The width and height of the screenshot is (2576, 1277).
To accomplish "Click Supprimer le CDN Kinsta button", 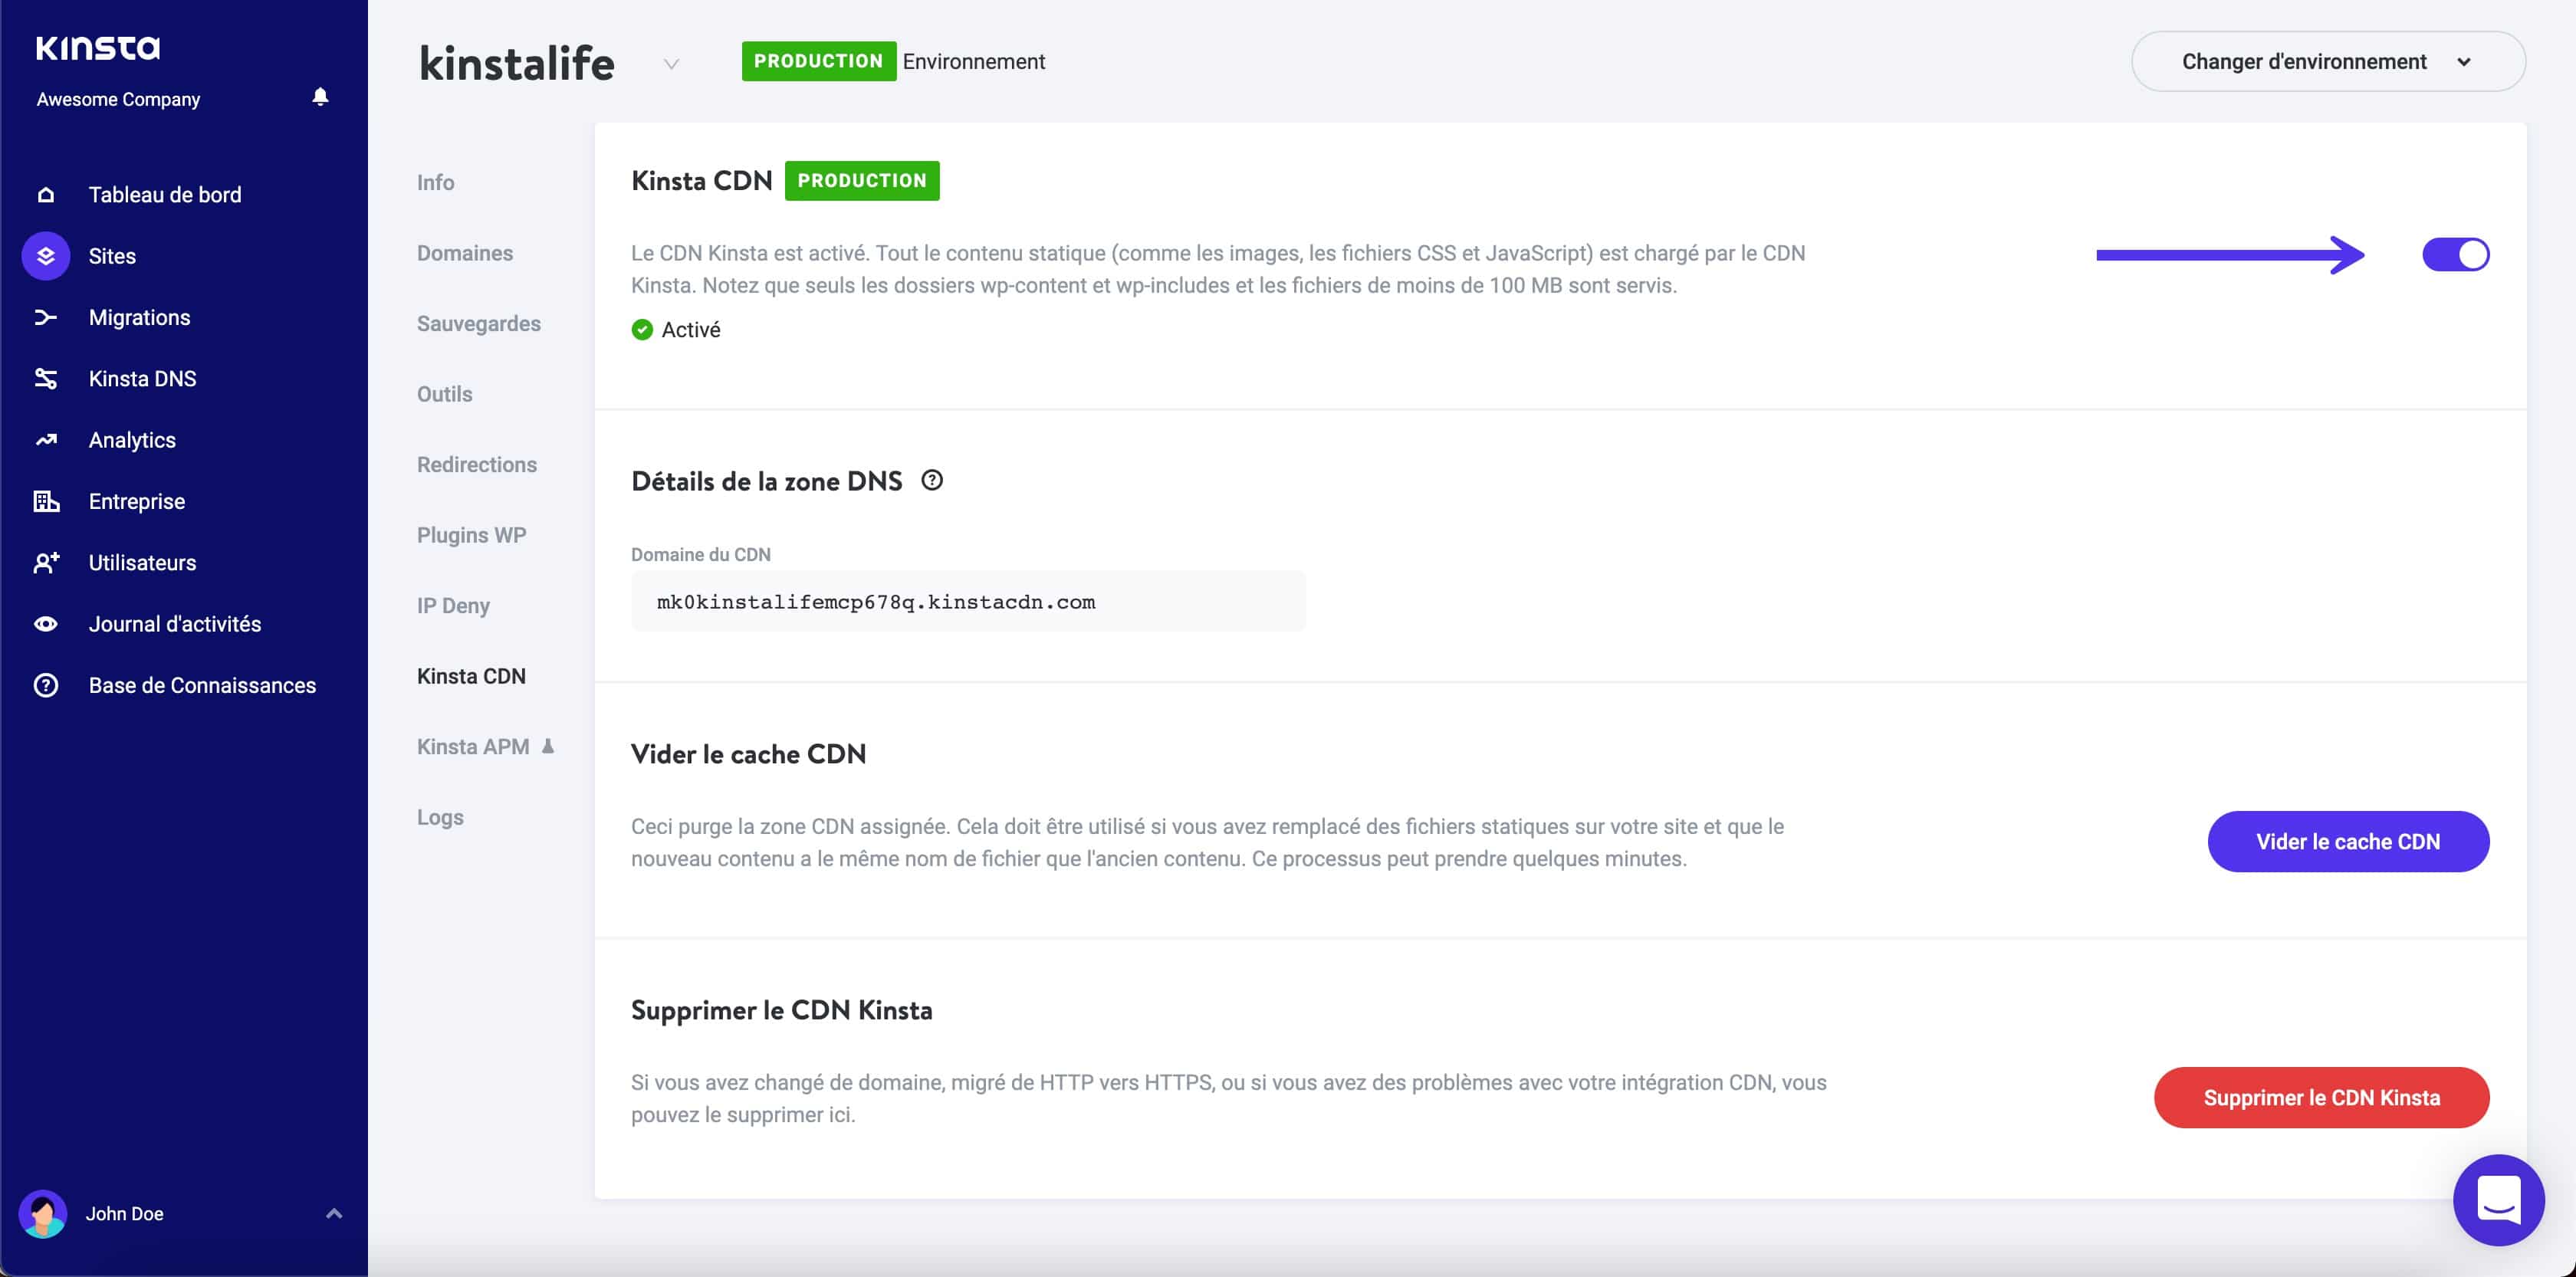I will click(2321, 1098).
